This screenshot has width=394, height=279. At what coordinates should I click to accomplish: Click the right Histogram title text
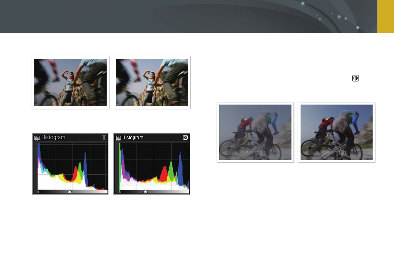click(x=133, y=138)
